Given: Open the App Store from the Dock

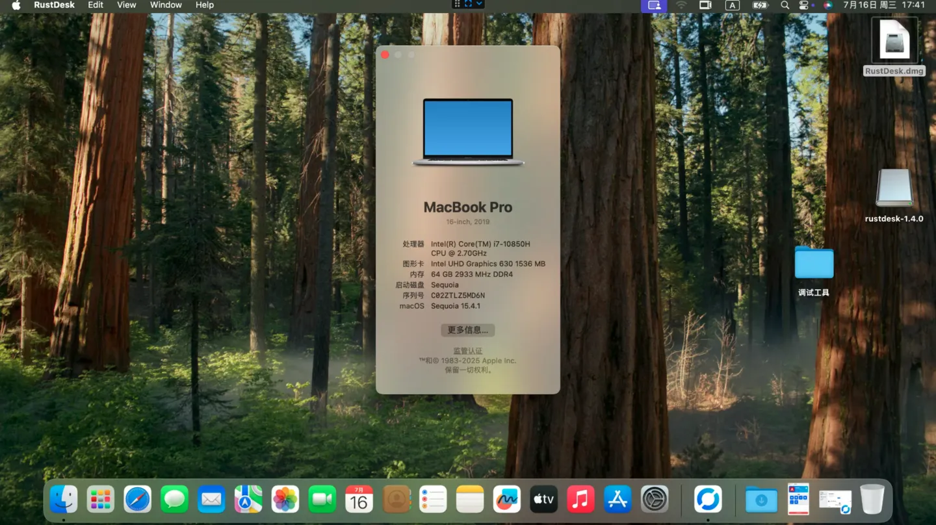Looking at the screenshot, I should [x=617, y=499].
